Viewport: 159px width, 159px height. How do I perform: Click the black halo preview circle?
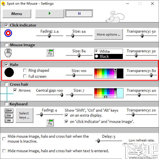9,72
